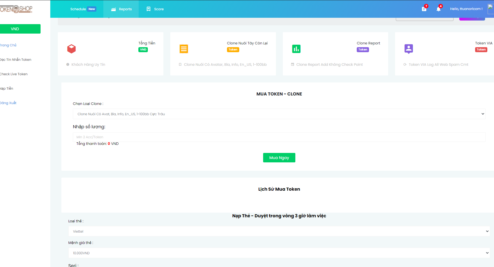Click the user avatar image in header
Image resolution: width=494 pixels, height=267 pixels.
pos(490,9)
